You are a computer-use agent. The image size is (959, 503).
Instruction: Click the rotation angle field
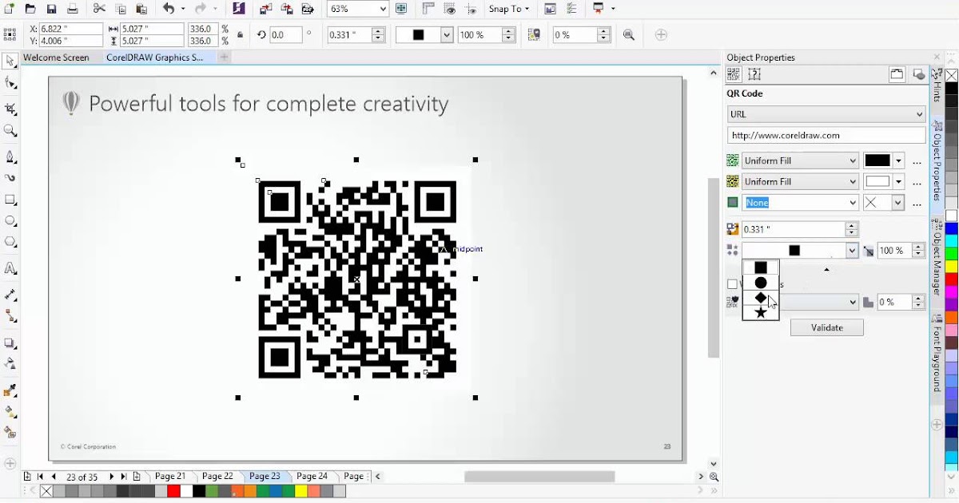287,35
